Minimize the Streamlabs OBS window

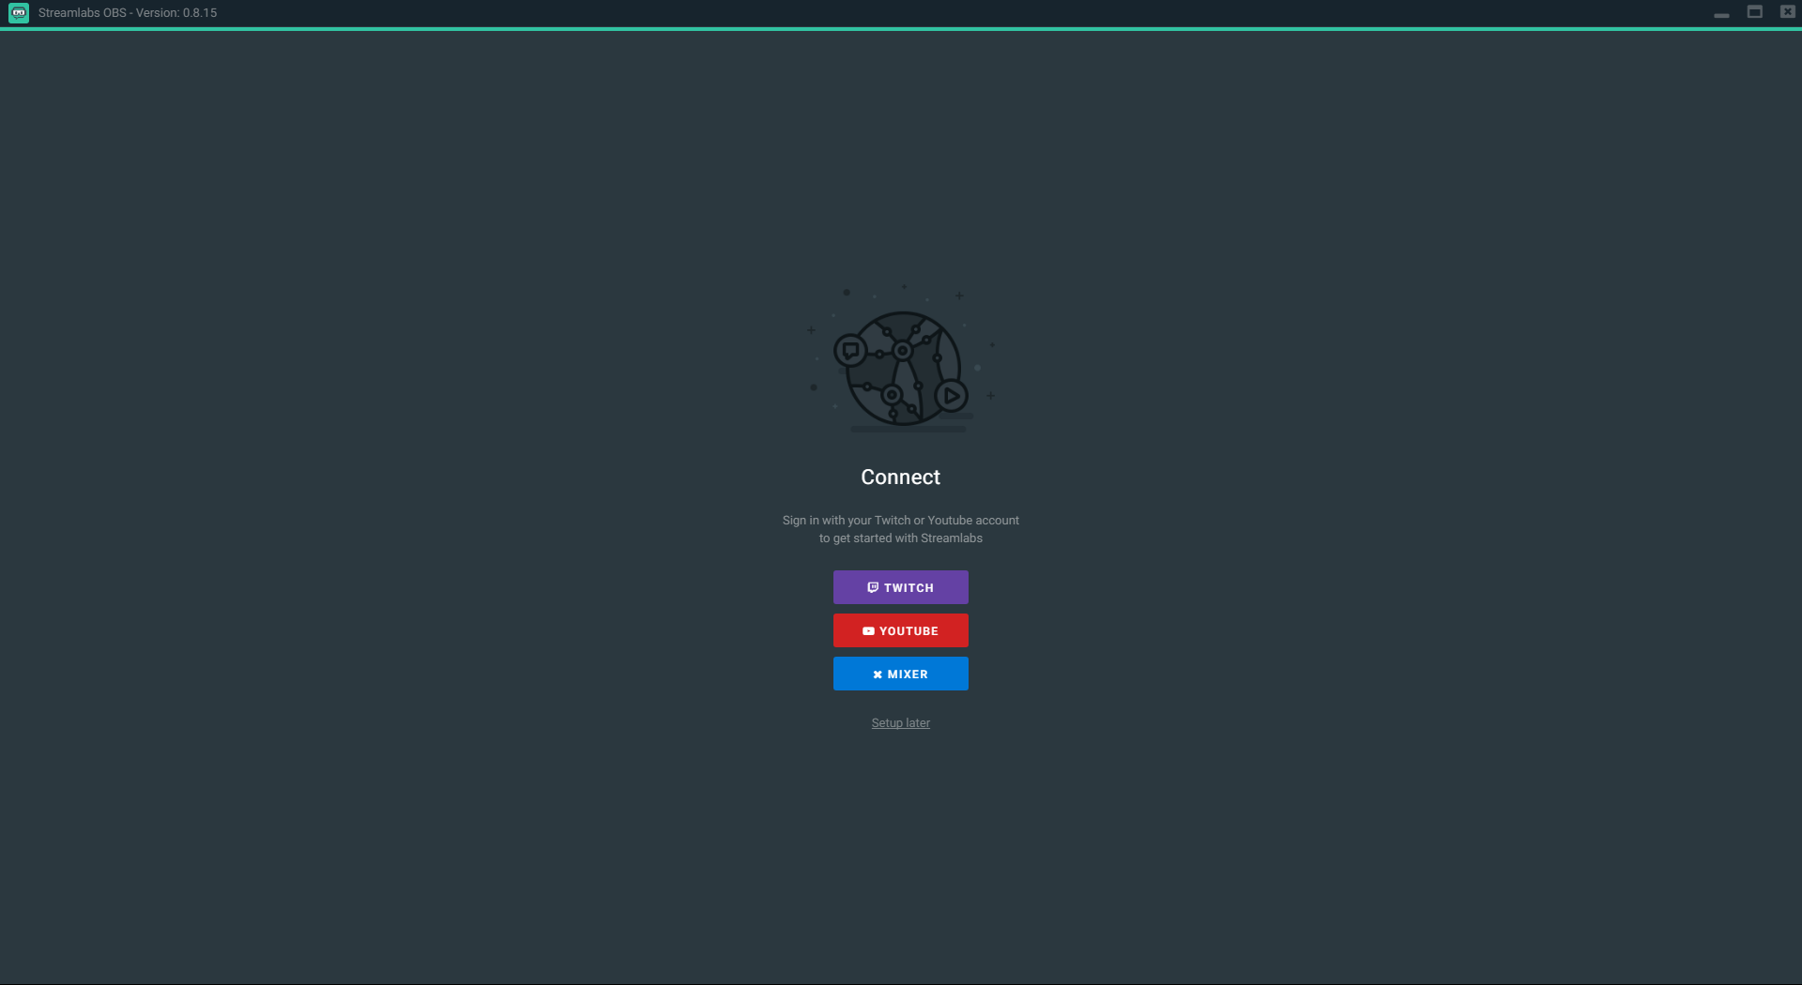point(1721,13)
